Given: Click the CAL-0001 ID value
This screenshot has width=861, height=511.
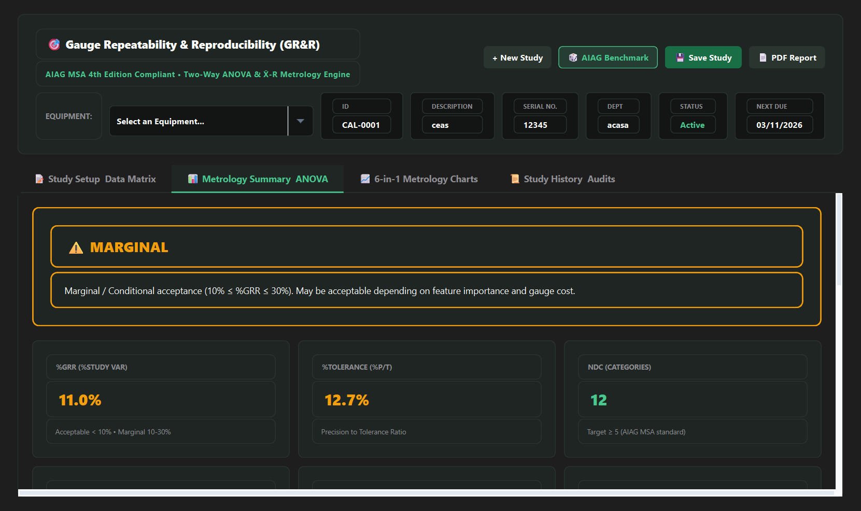Looking at the screenshot, I should [362, 125].
